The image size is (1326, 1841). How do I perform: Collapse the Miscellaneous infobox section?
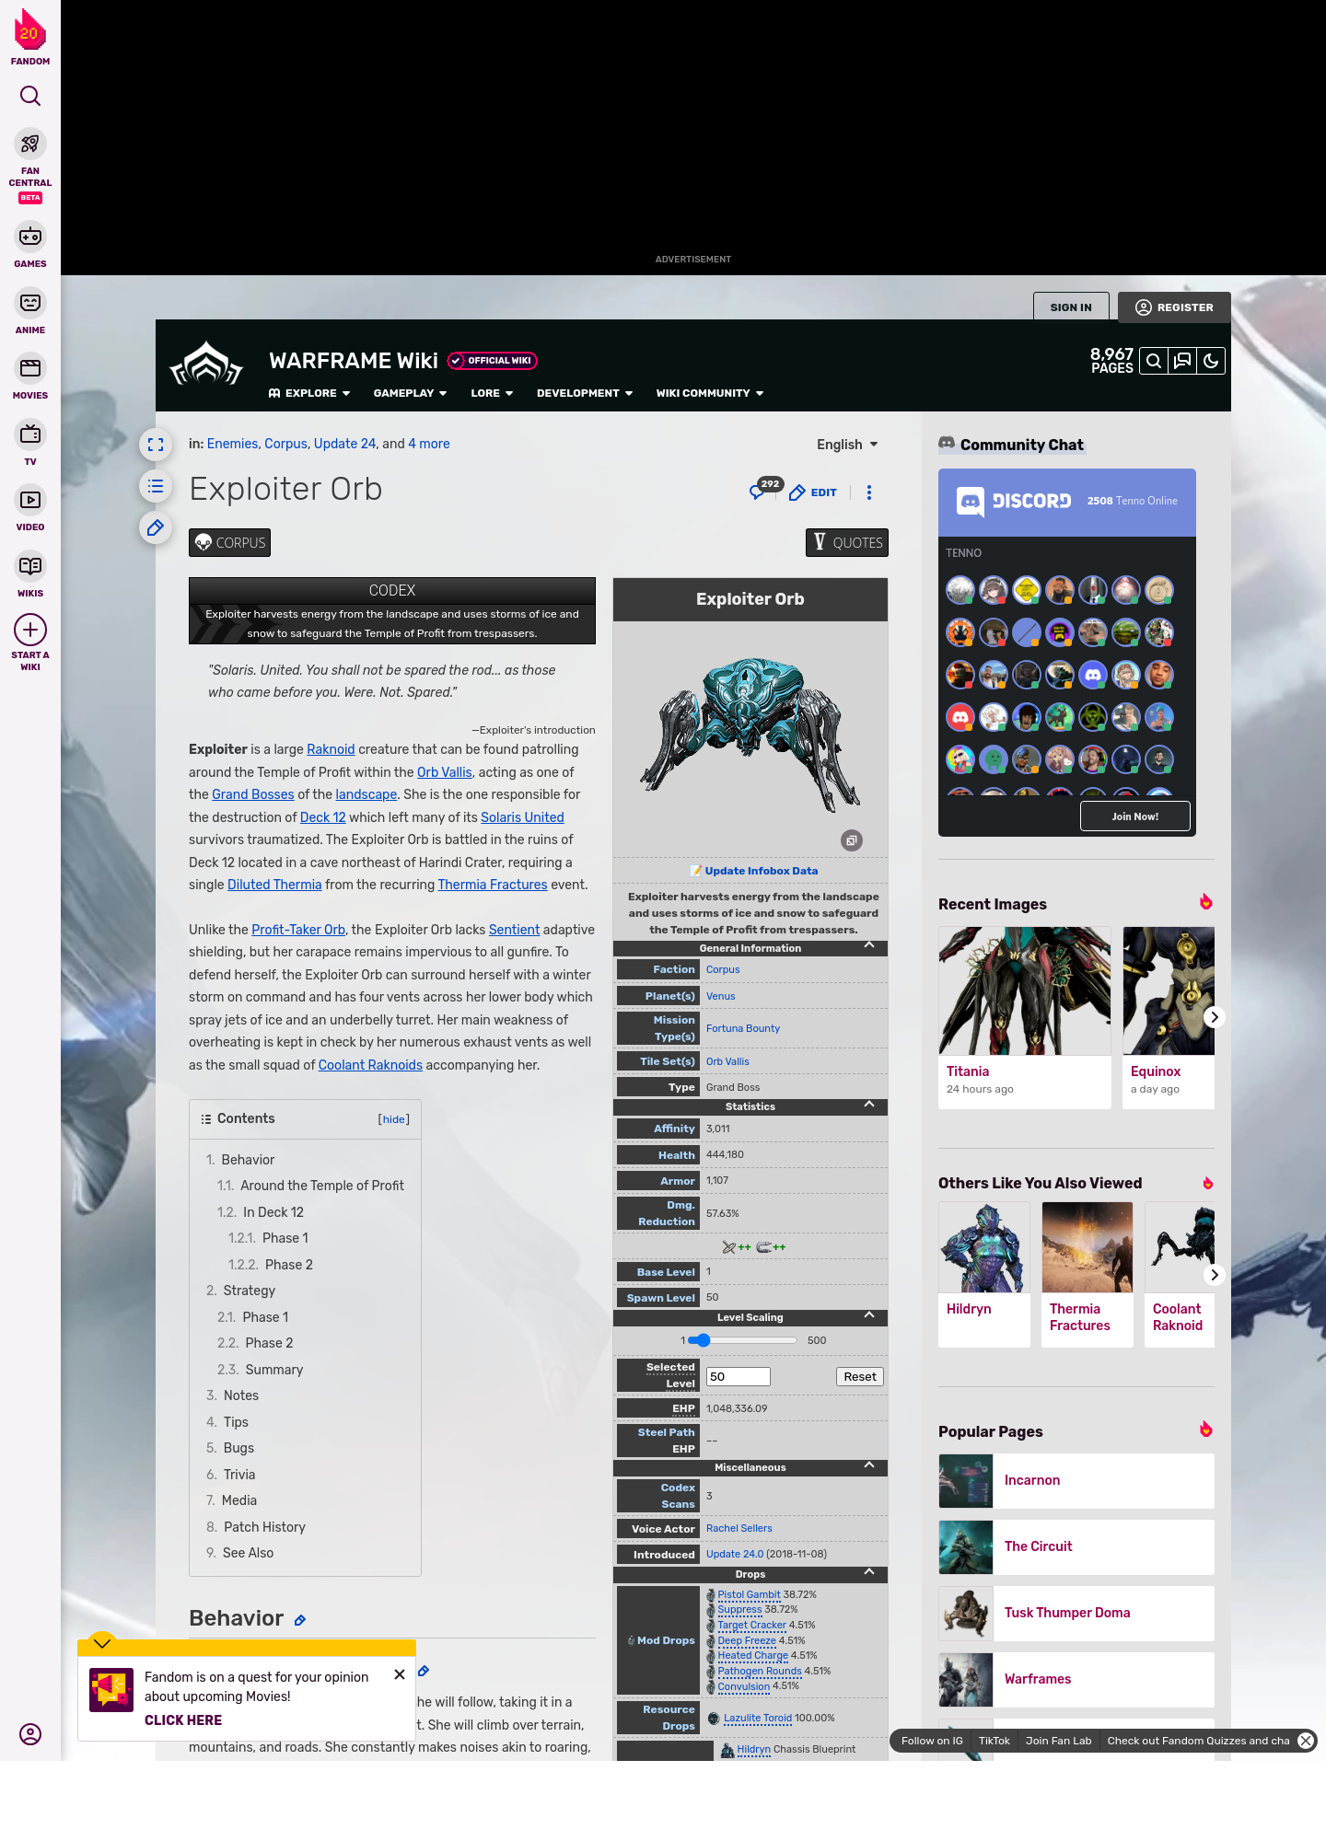[869, 1466]
